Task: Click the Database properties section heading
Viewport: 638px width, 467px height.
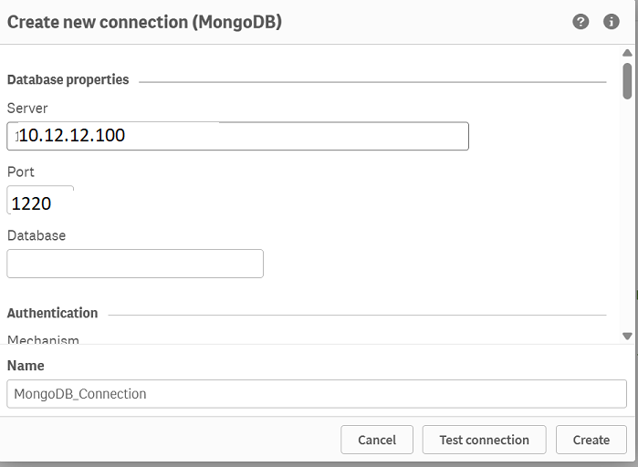Action: point(68,79)
